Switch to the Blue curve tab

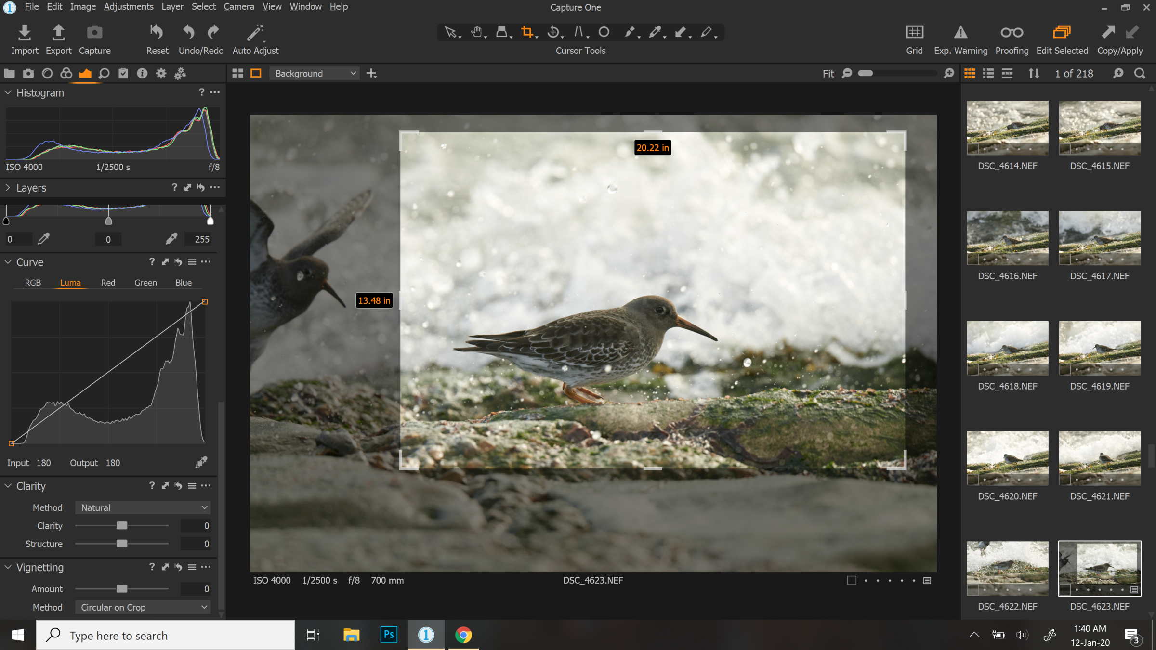[183, 282]
